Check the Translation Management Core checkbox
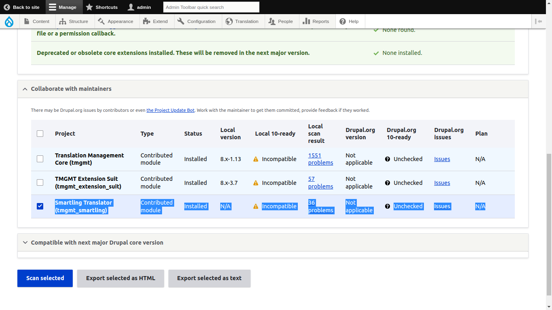This screenshot has height=310, width=552. (x=40, y=159)
